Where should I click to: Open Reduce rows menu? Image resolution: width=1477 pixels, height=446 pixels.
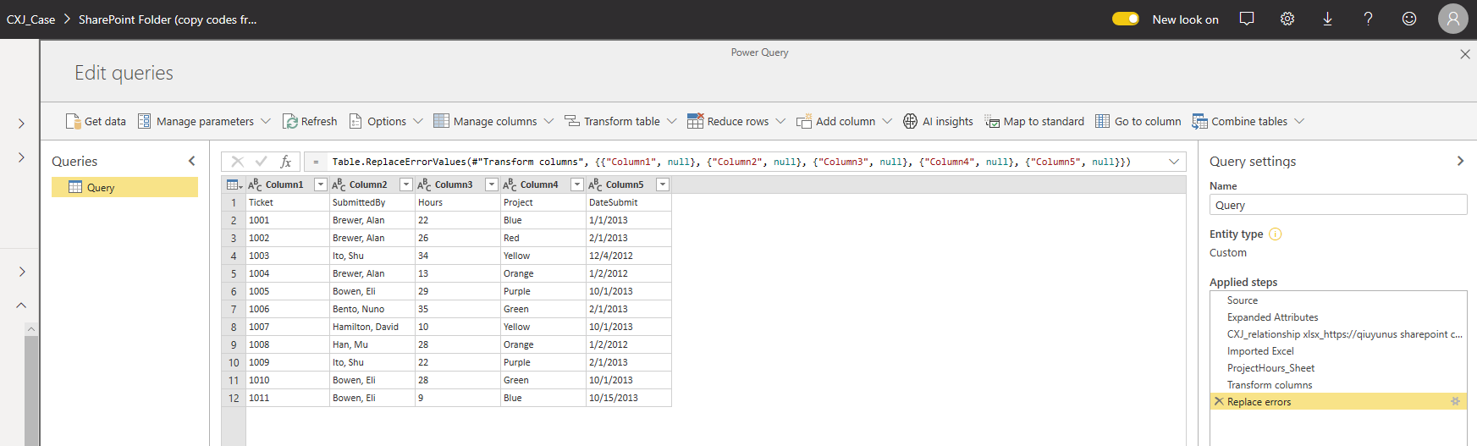pos(736,121)
